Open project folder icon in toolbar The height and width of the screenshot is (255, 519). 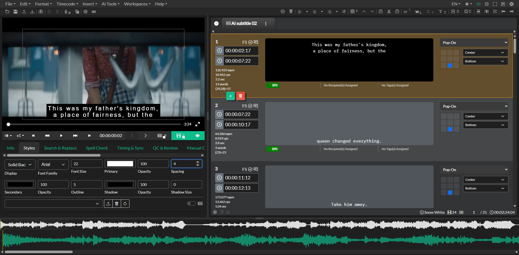tap(7, 12)
